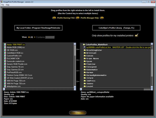Click the Profile Manager Help link
This screenshot has width=156, height=118.
click(x=90, y=18)
